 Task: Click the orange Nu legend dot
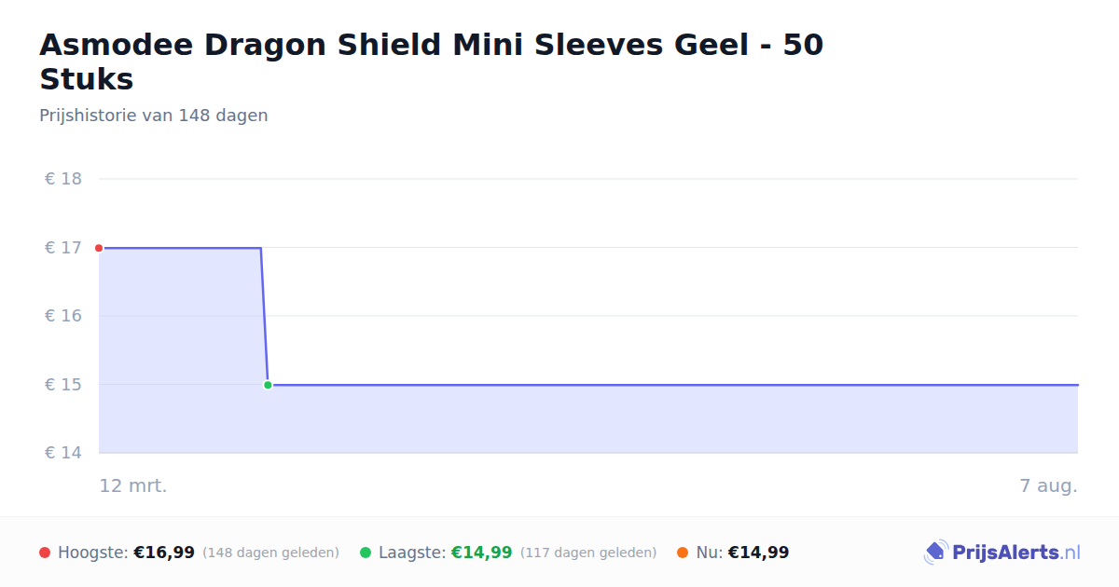click(x=683, y=553)
